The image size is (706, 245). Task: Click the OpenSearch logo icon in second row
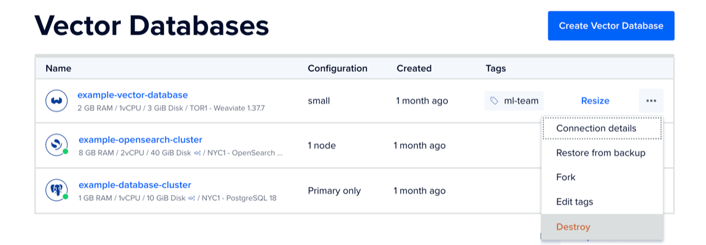56,144
